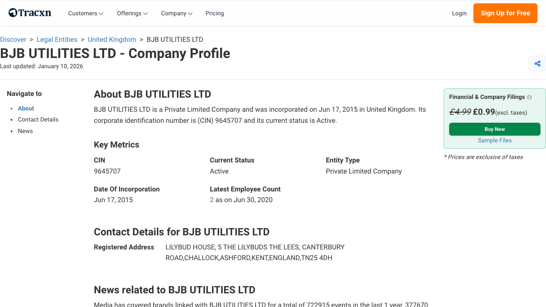
Task: Click the info icon beside Financial & Company Filings
Action: (529, 97)
